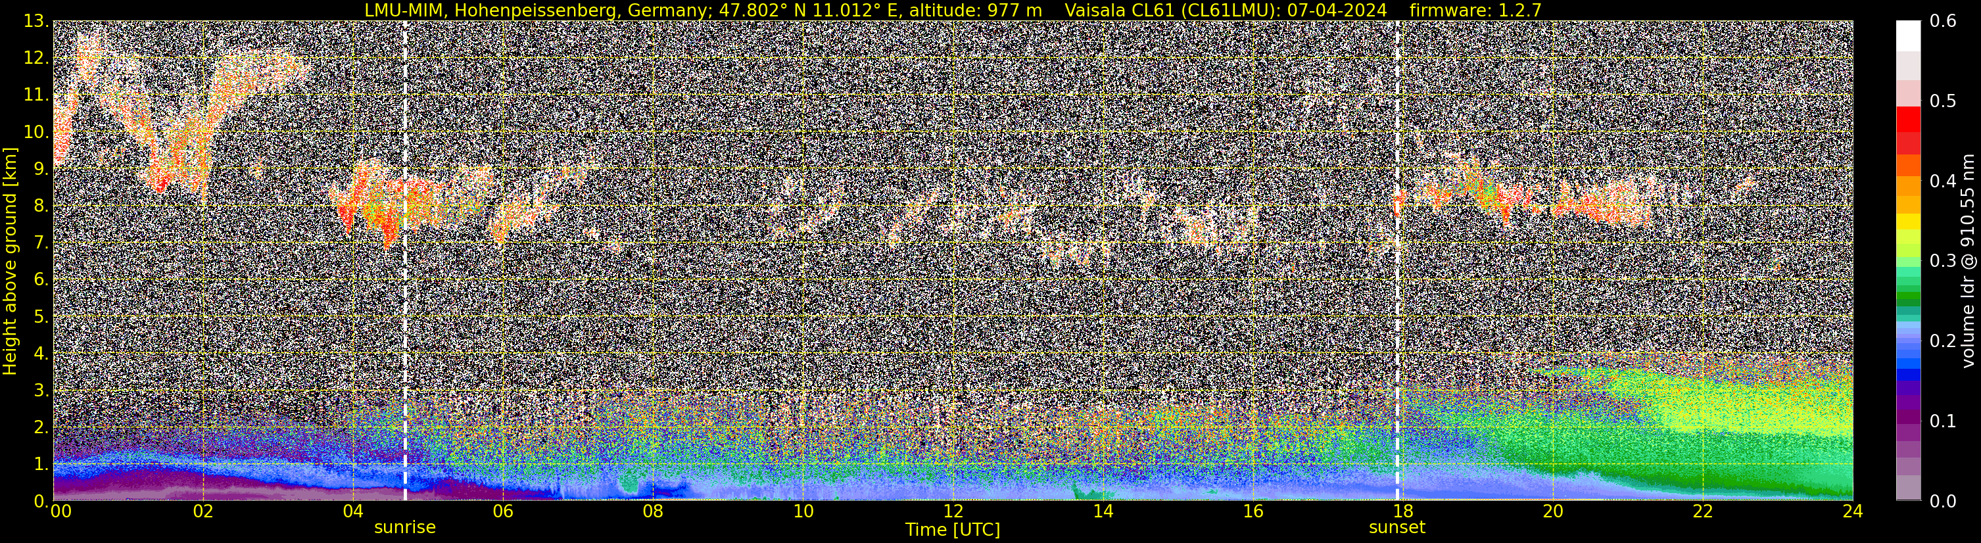Viewport: 1981px width, 543px height.
Task: Click the colorbar '0.0' tick value
Action: 1943,502
